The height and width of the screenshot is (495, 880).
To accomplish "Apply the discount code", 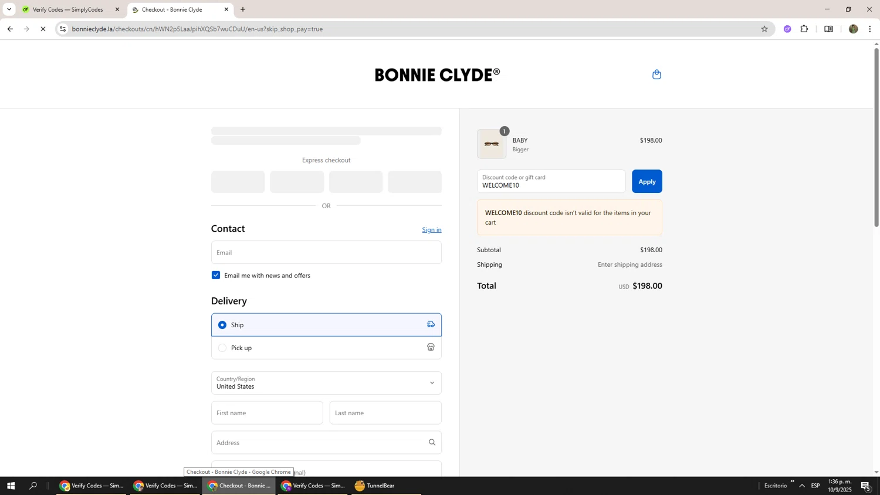I will click(x=647, y=181).
